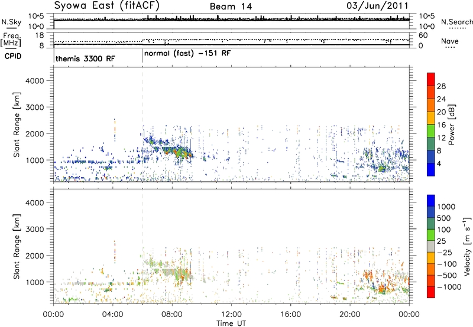
Task: Click the 'normal (fast) -151 RF' text
Action: (x=187, y=54)
